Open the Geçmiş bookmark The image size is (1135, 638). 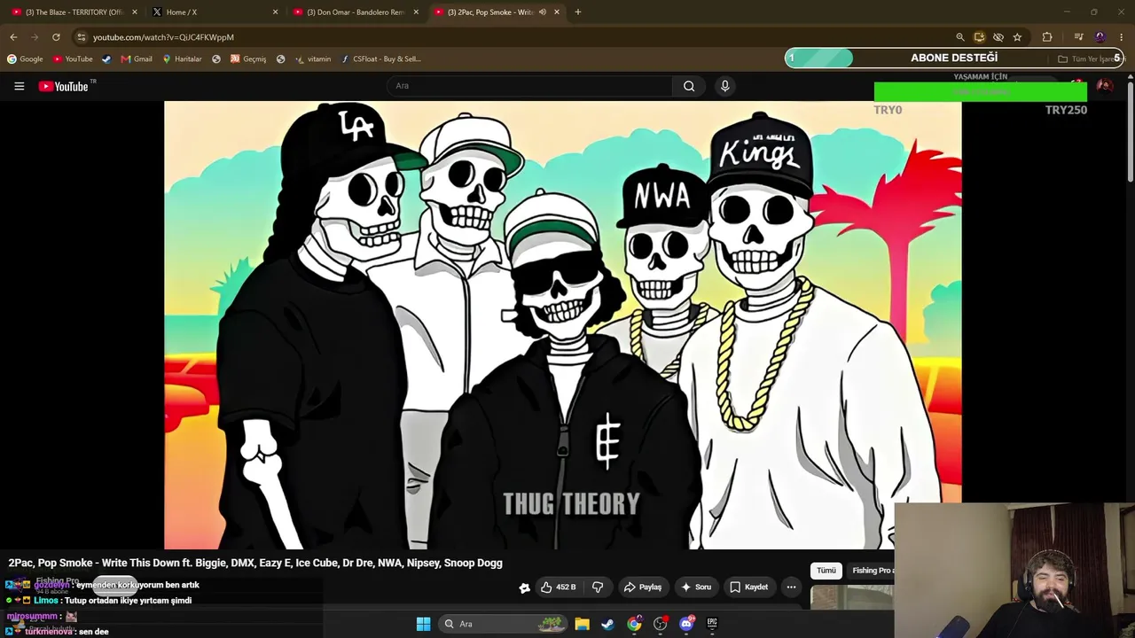coord(248,59)
